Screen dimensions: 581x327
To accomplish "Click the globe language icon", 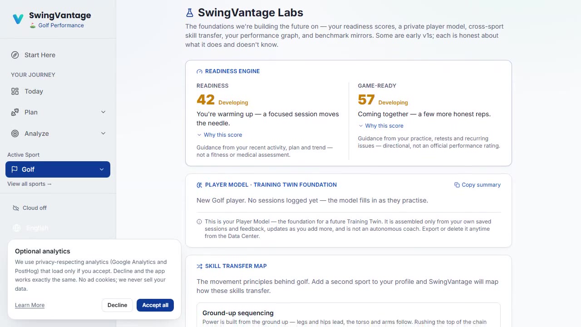I will coord(17,228).
